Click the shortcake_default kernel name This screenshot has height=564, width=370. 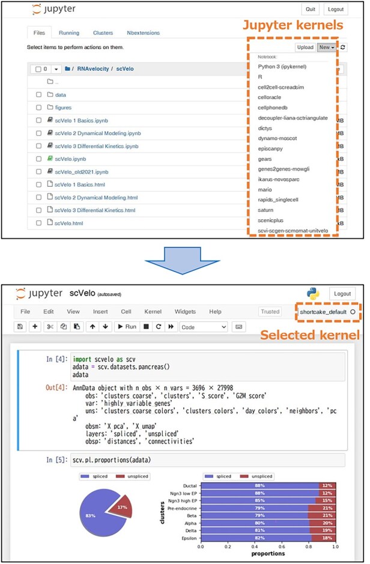(x=323, y=312)
